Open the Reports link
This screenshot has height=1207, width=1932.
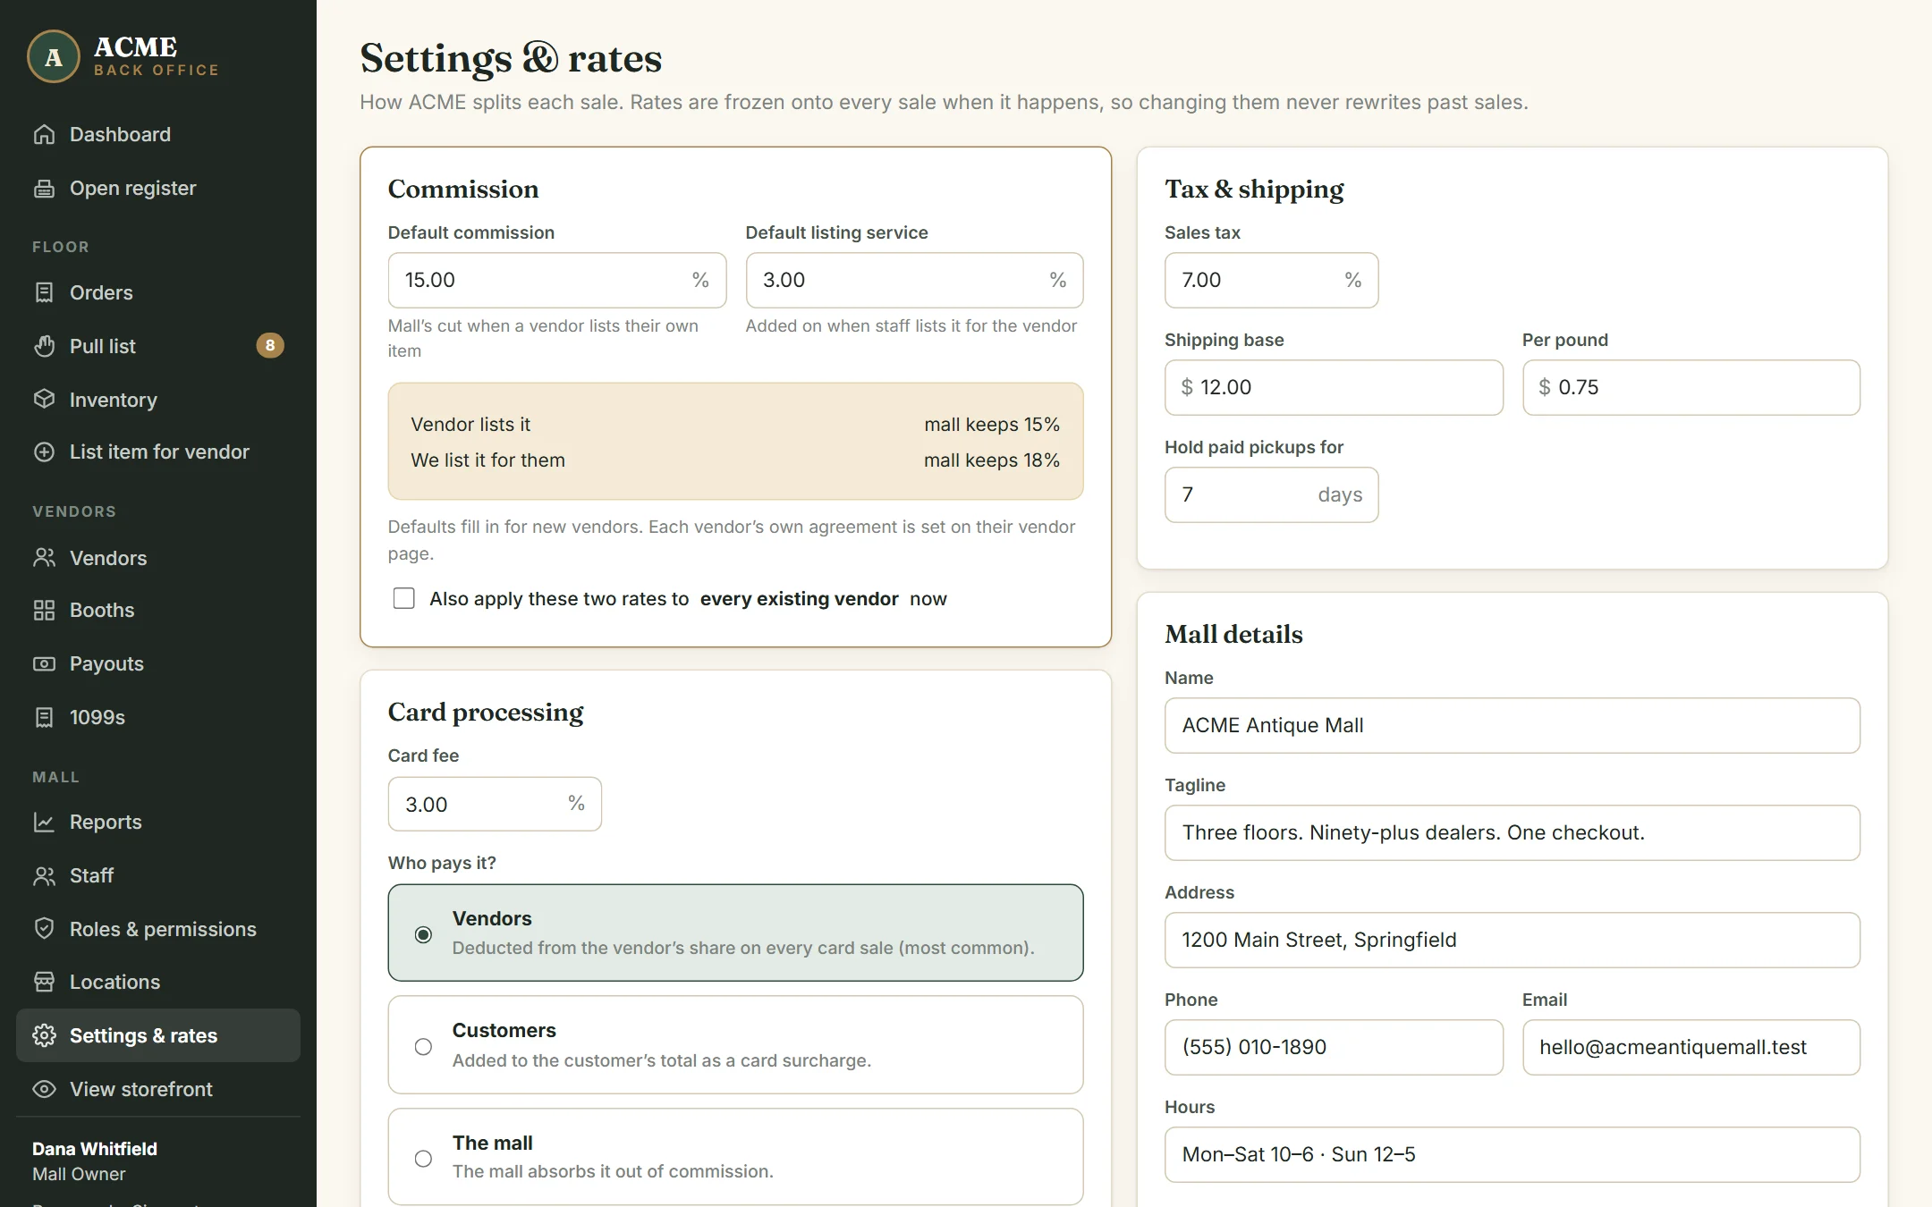tap(158, 822)
